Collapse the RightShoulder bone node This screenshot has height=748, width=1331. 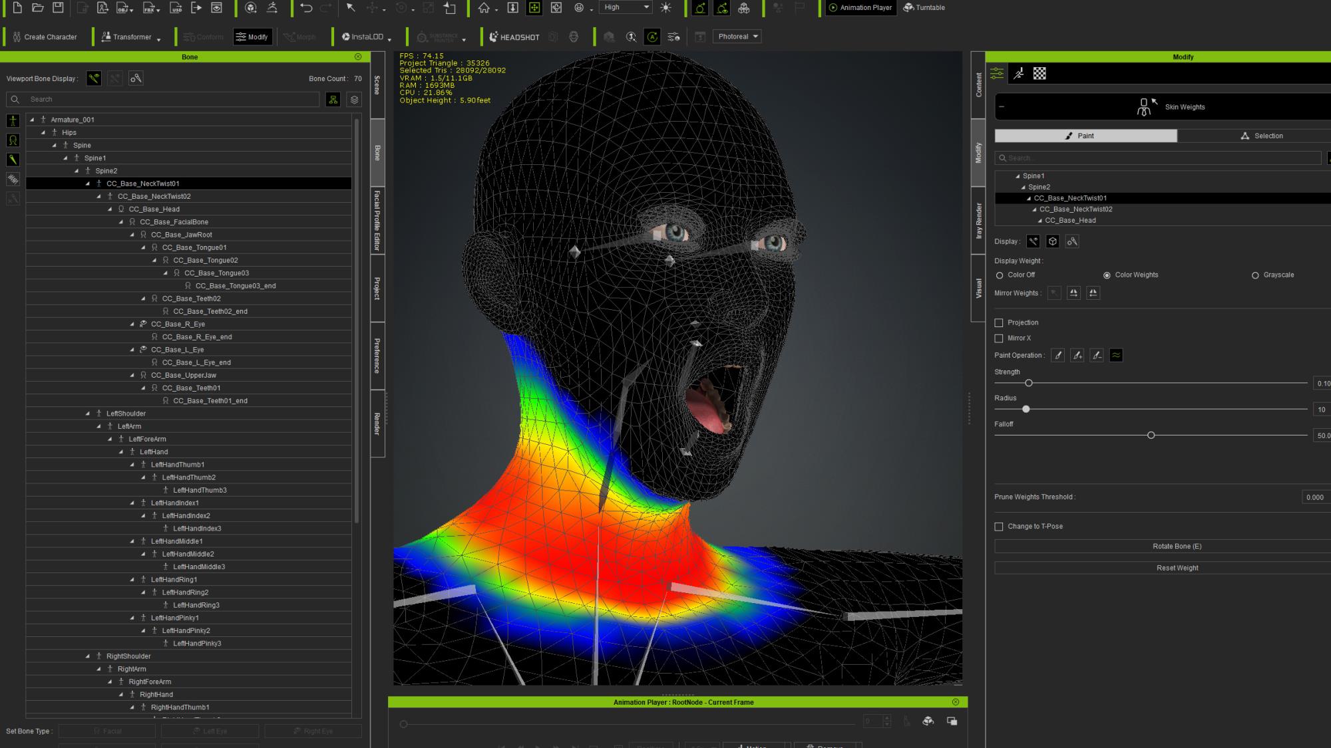[88, 656]
